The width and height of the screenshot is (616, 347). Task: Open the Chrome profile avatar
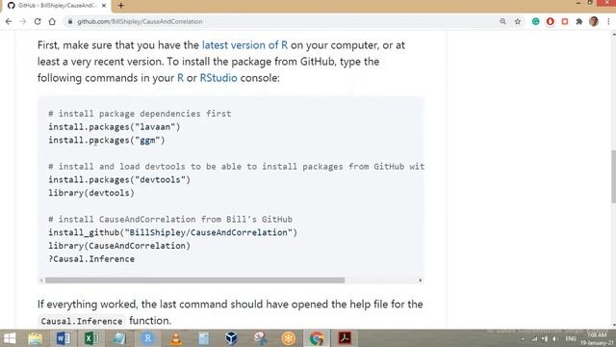[x=594, y=21]
